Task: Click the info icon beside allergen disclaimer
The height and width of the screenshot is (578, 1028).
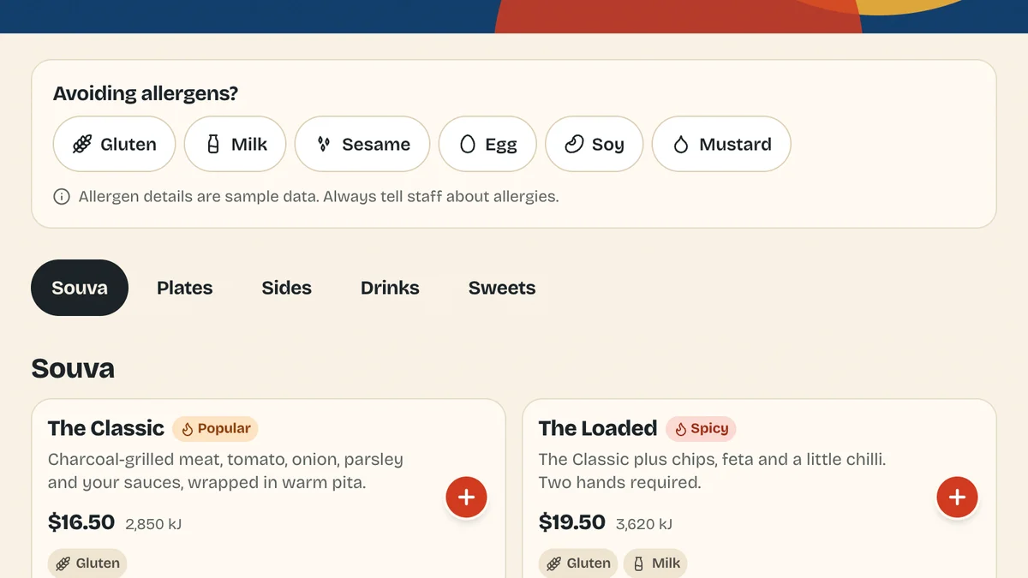Action: click(62, 197)
